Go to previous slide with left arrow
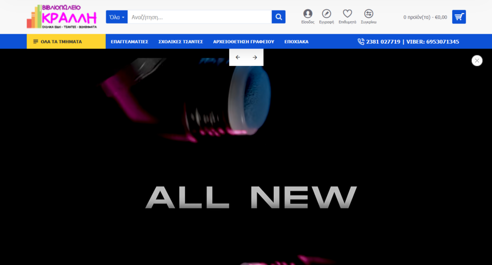492x265 pixels. (x=238, y=57)
